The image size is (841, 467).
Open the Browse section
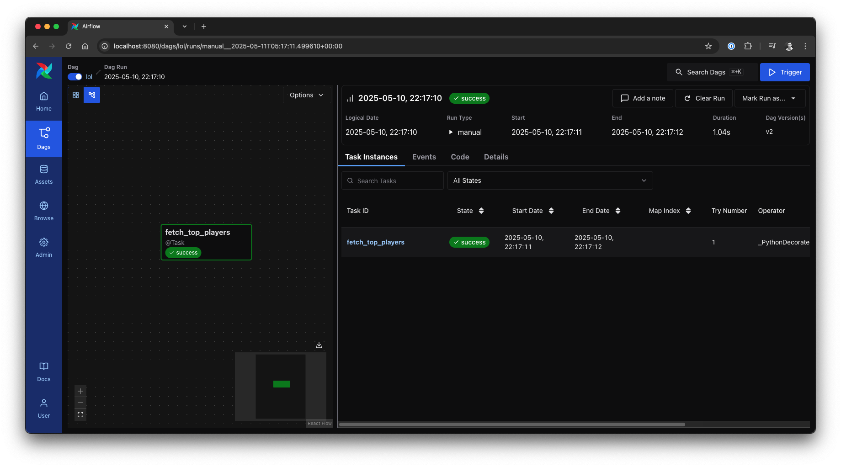[43, 211]
